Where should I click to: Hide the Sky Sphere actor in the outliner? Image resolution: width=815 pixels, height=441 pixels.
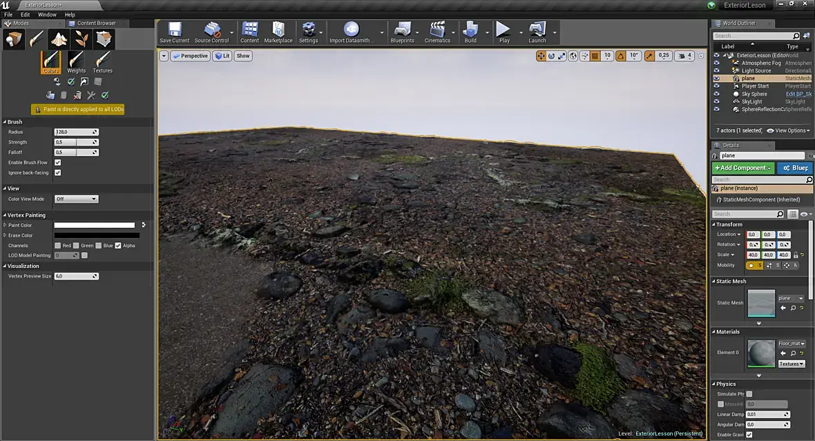716,94
